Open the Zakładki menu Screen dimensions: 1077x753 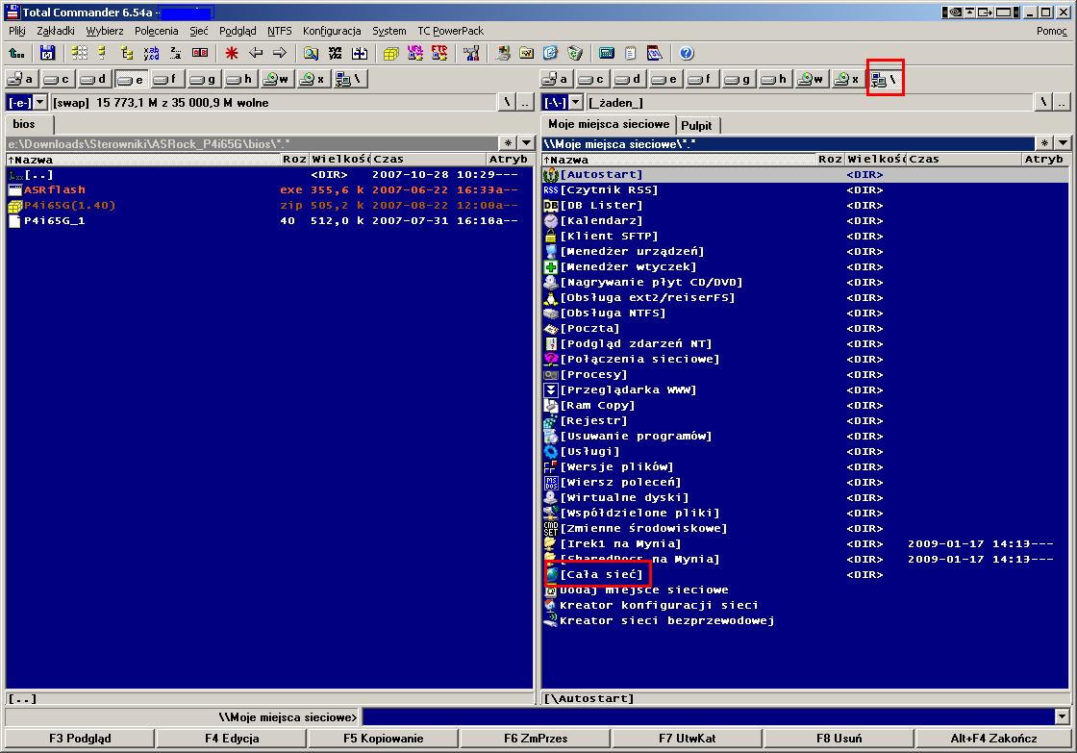coord(56,31)
